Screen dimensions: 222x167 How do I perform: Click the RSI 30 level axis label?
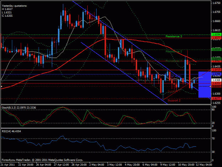tap(213, 152)
